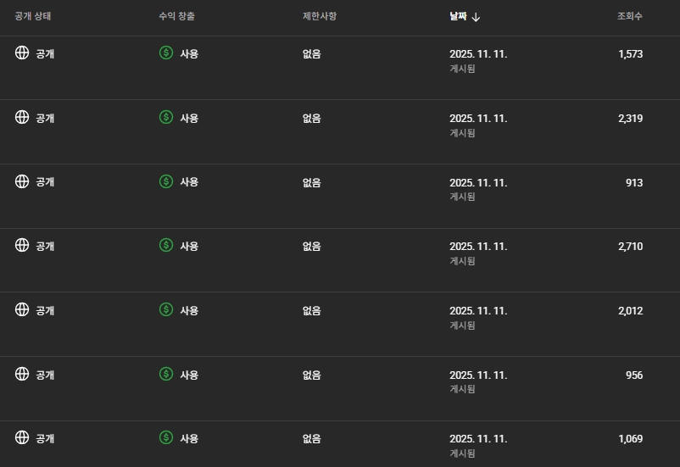
Task: Click the sort arrow next to the 날짜 header
Action: tap(476, 17)
